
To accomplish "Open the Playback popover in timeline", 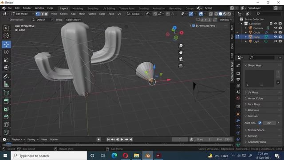I will 18,139.
